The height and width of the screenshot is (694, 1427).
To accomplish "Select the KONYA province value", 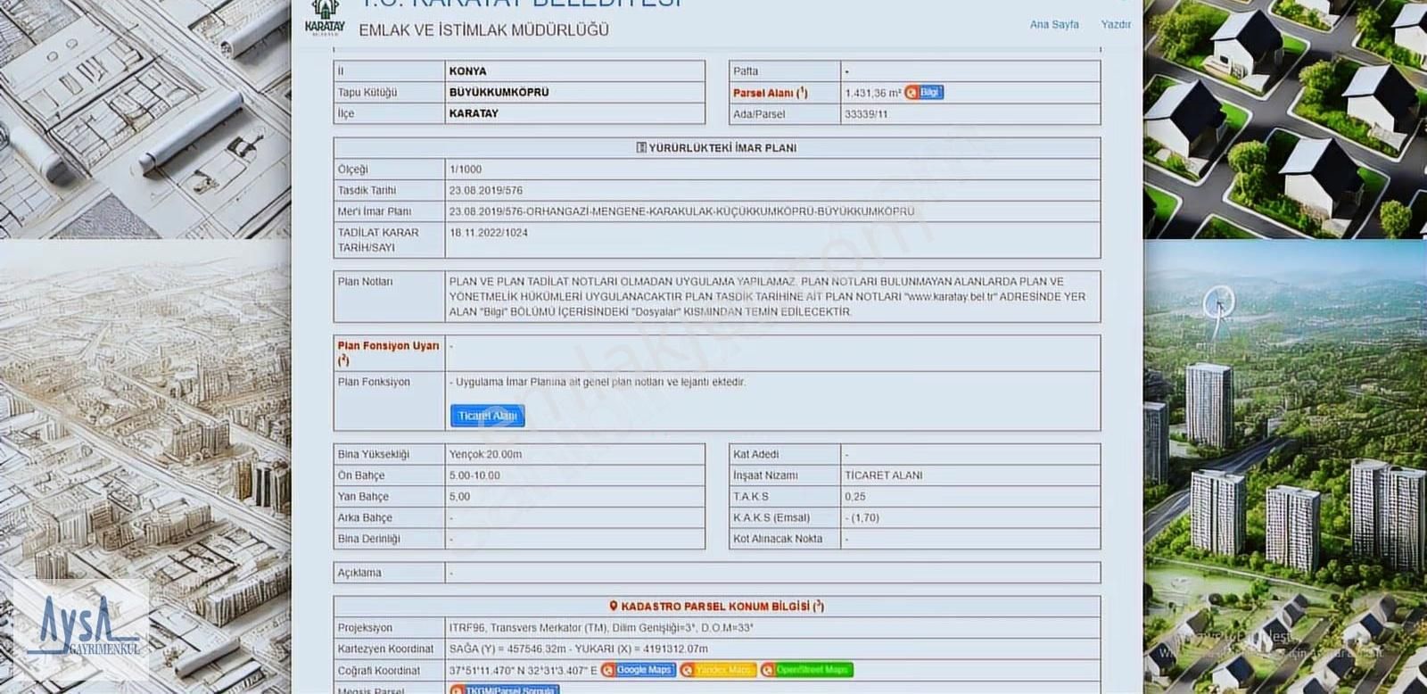I will [467, 71].
